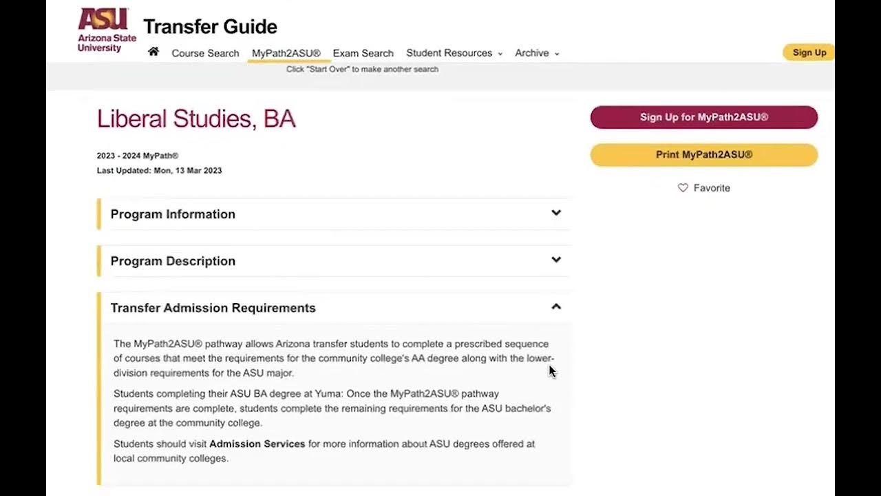Click the Program Description heading
Screen dimensions: 881x496
[173, 261]
